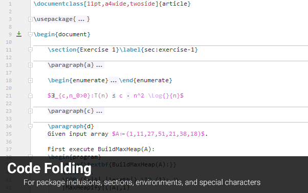The height and width of the screenshot is (193, 308).
Task: Expand the folded enumerate environment
Action: 30,80
